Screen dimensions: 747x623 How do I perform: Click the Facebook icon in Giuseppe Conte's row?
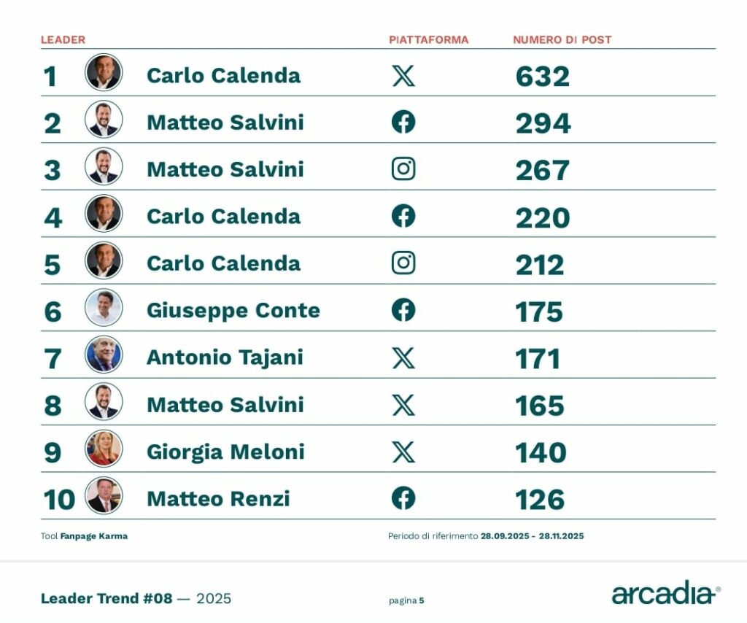pos(403,310)
